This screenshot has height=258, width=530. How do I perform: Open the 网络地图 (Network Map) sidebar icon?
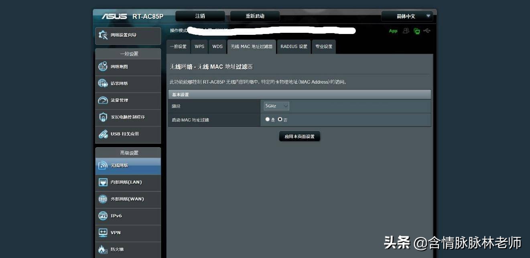click(103, 67)
